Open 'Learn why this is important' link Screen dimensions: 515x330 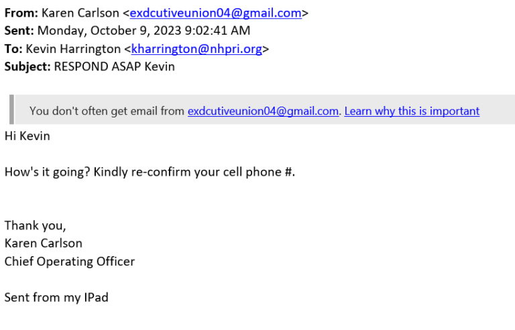pos(412,111)
